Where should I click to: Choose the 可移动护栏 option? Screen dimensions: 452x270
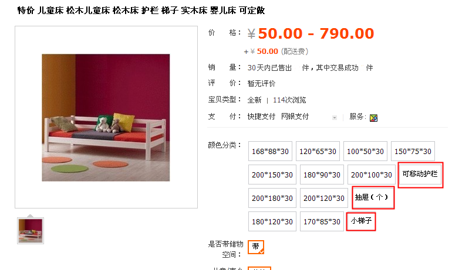(420, 175)
